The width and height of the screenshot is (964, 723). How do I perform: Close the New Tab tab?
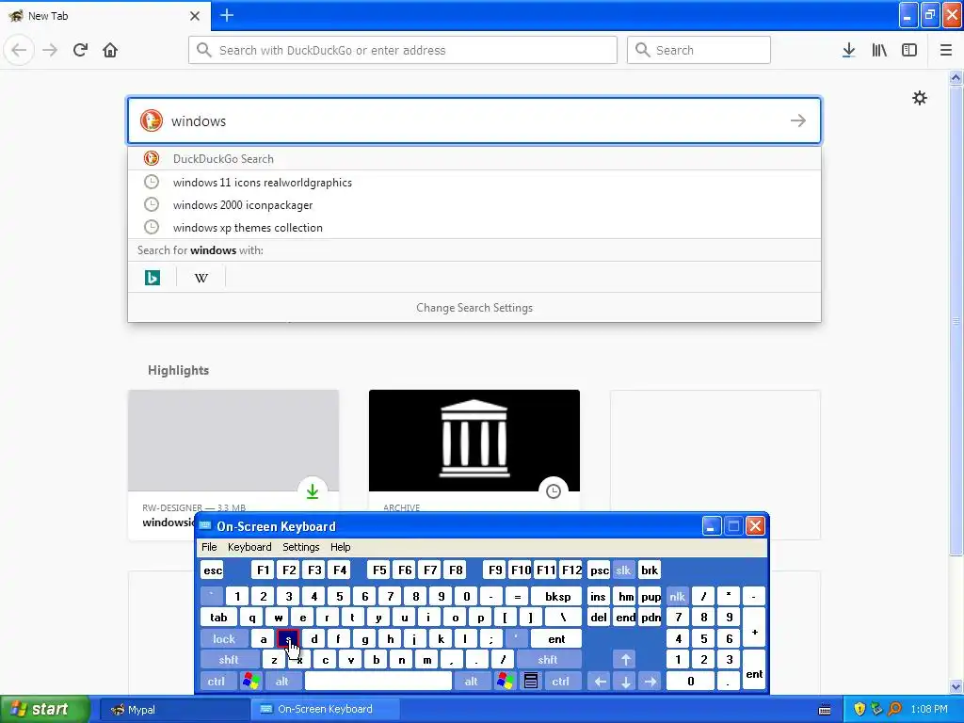tap(195, 15)
